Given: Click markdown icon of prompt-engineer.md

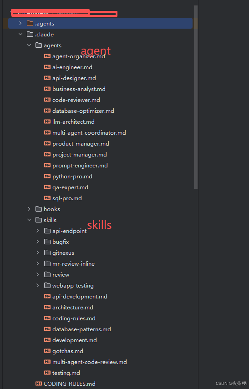Looking at the screenshot, I should [47, 165].
